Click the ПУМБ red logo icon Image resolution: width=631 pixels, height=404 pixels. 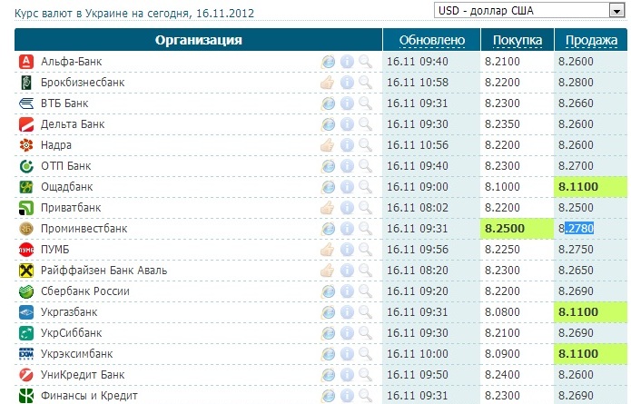26,250
